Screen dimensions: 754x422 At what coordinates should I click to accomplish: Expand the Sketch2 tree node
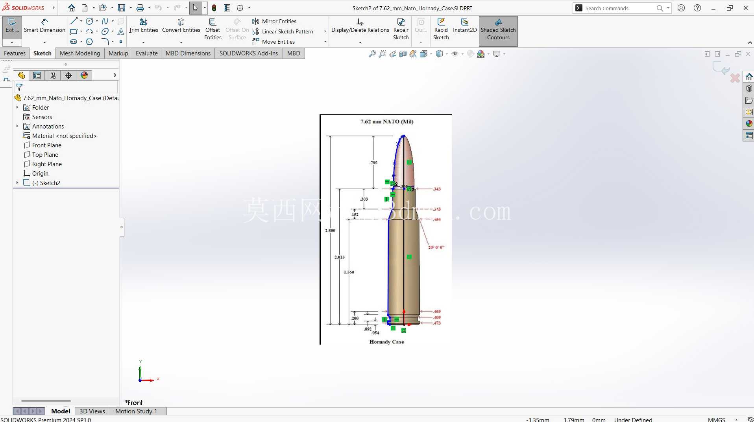coord(17,183)
